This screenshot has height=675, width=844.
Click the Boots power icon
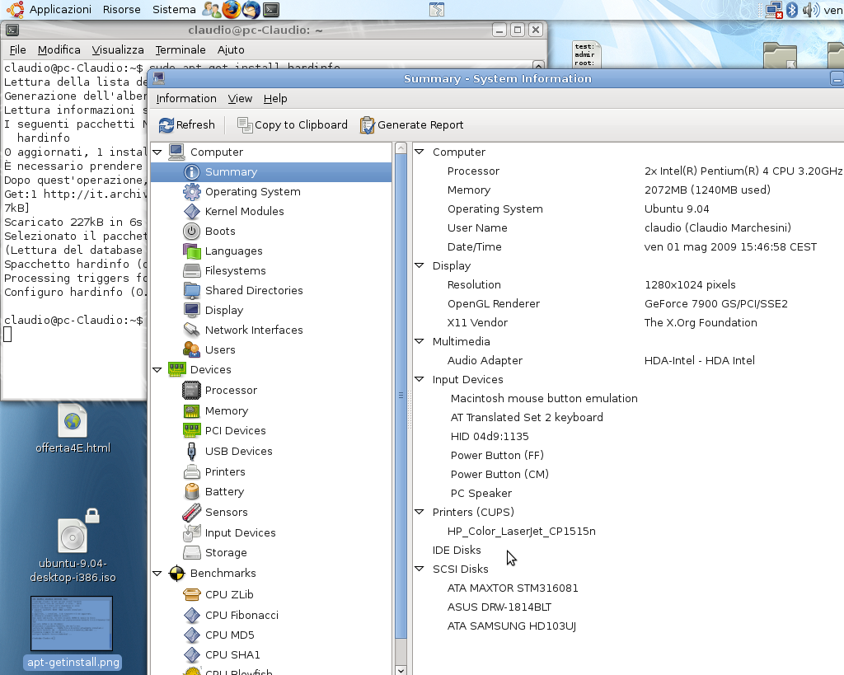coord(191,232)
